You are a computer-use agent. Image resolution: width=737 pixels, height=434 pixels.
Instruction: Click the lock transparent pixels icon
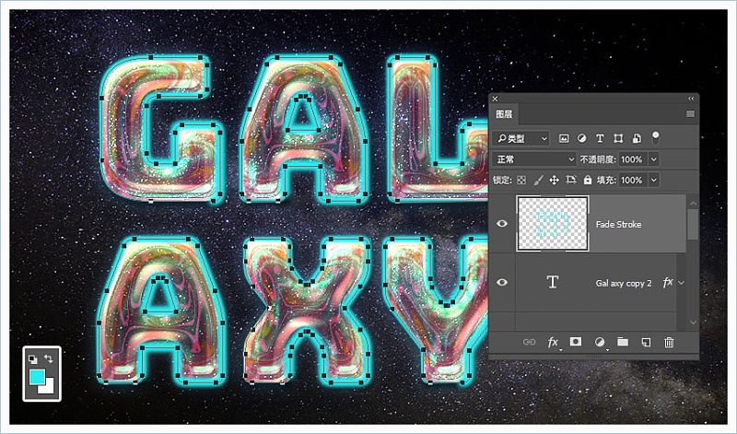click(x=521, y=181)
